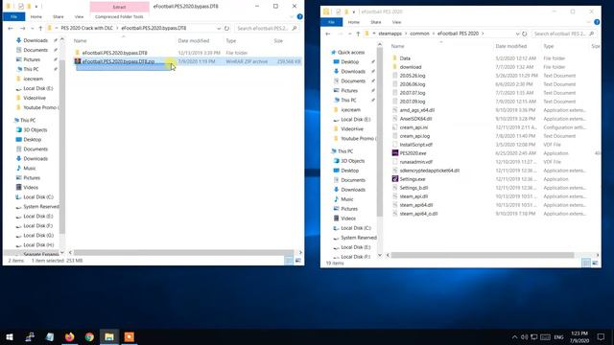Open View ribbon tab in left window
This screenshot has width=614, height=345.
point(79,17)
